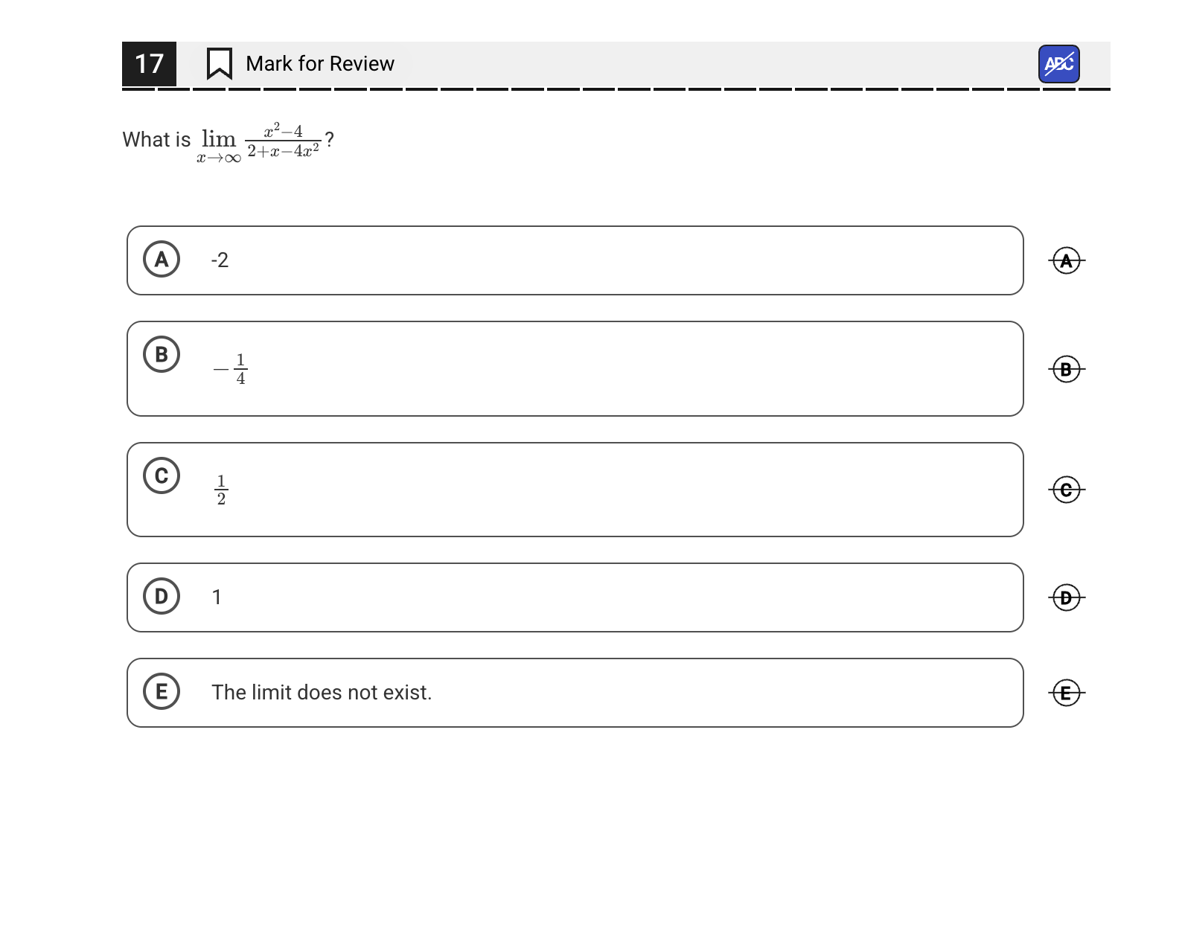The image size is (1182, 942).
Task: Cross out answer choice A
Action: [x=1066, y=260]
